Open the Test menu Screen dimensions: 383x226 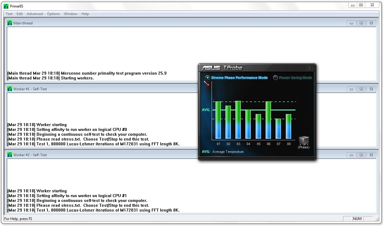(x=9, y=14)
